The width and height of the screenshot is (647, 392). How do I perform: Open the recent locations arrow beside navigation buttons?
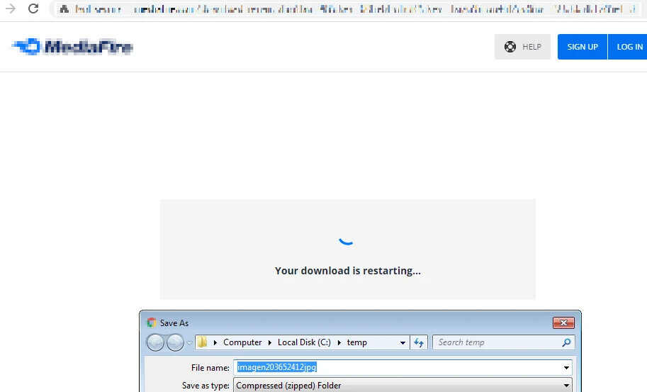pyautogui.click(x=190, y=342)
